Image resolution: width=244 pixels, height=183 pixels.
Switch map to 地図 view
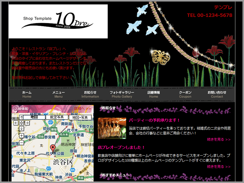(34, 117)
